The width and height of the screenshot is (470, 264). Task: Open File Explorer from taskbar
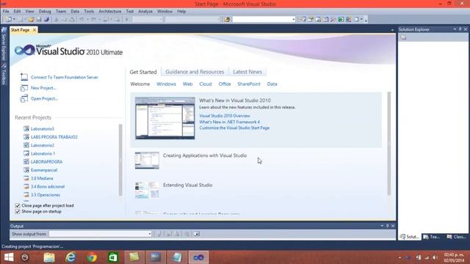point(49,257)
